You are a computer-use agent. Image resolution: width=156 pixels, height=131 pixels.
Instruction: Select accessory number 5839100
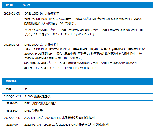click(x=12, y=103)
